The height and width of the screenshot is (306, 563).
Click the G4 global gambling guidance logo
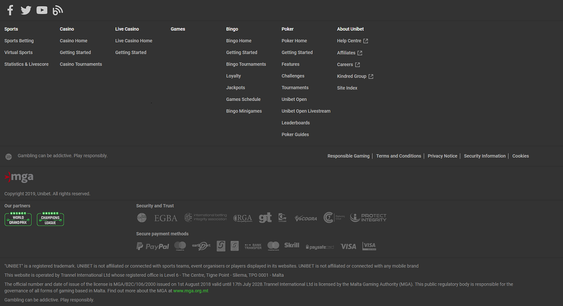(x=142, y=218)
